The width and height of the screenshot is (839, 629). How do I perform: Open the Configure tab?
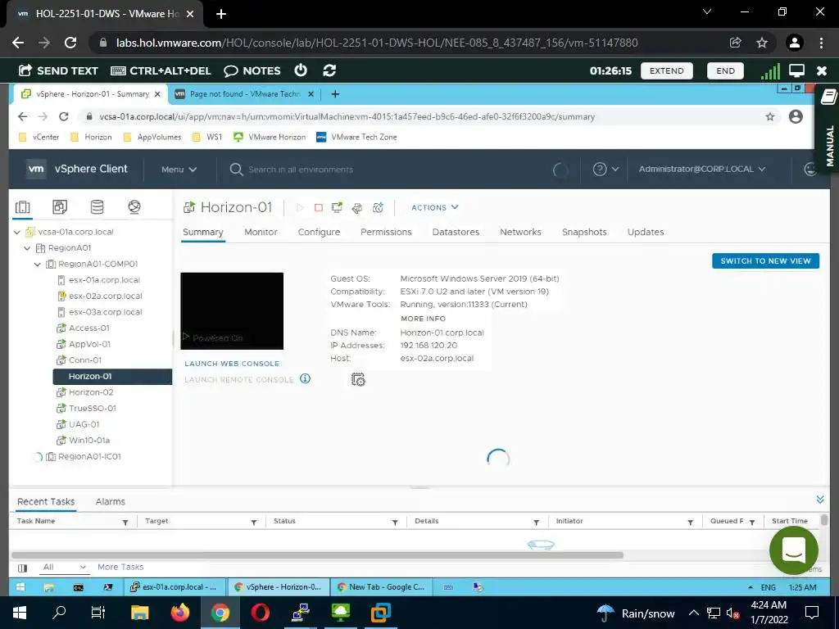click(x=319, y=232)
